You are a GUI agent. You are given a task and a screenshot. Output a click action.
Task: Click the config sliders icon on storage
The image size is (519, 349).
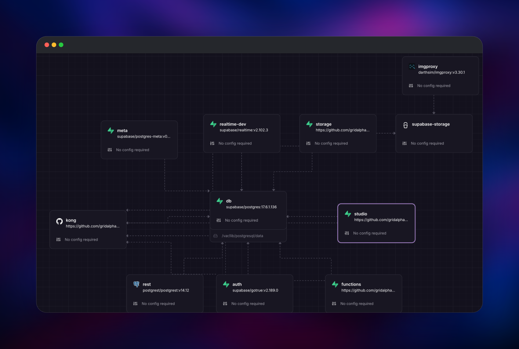(308, 144)
